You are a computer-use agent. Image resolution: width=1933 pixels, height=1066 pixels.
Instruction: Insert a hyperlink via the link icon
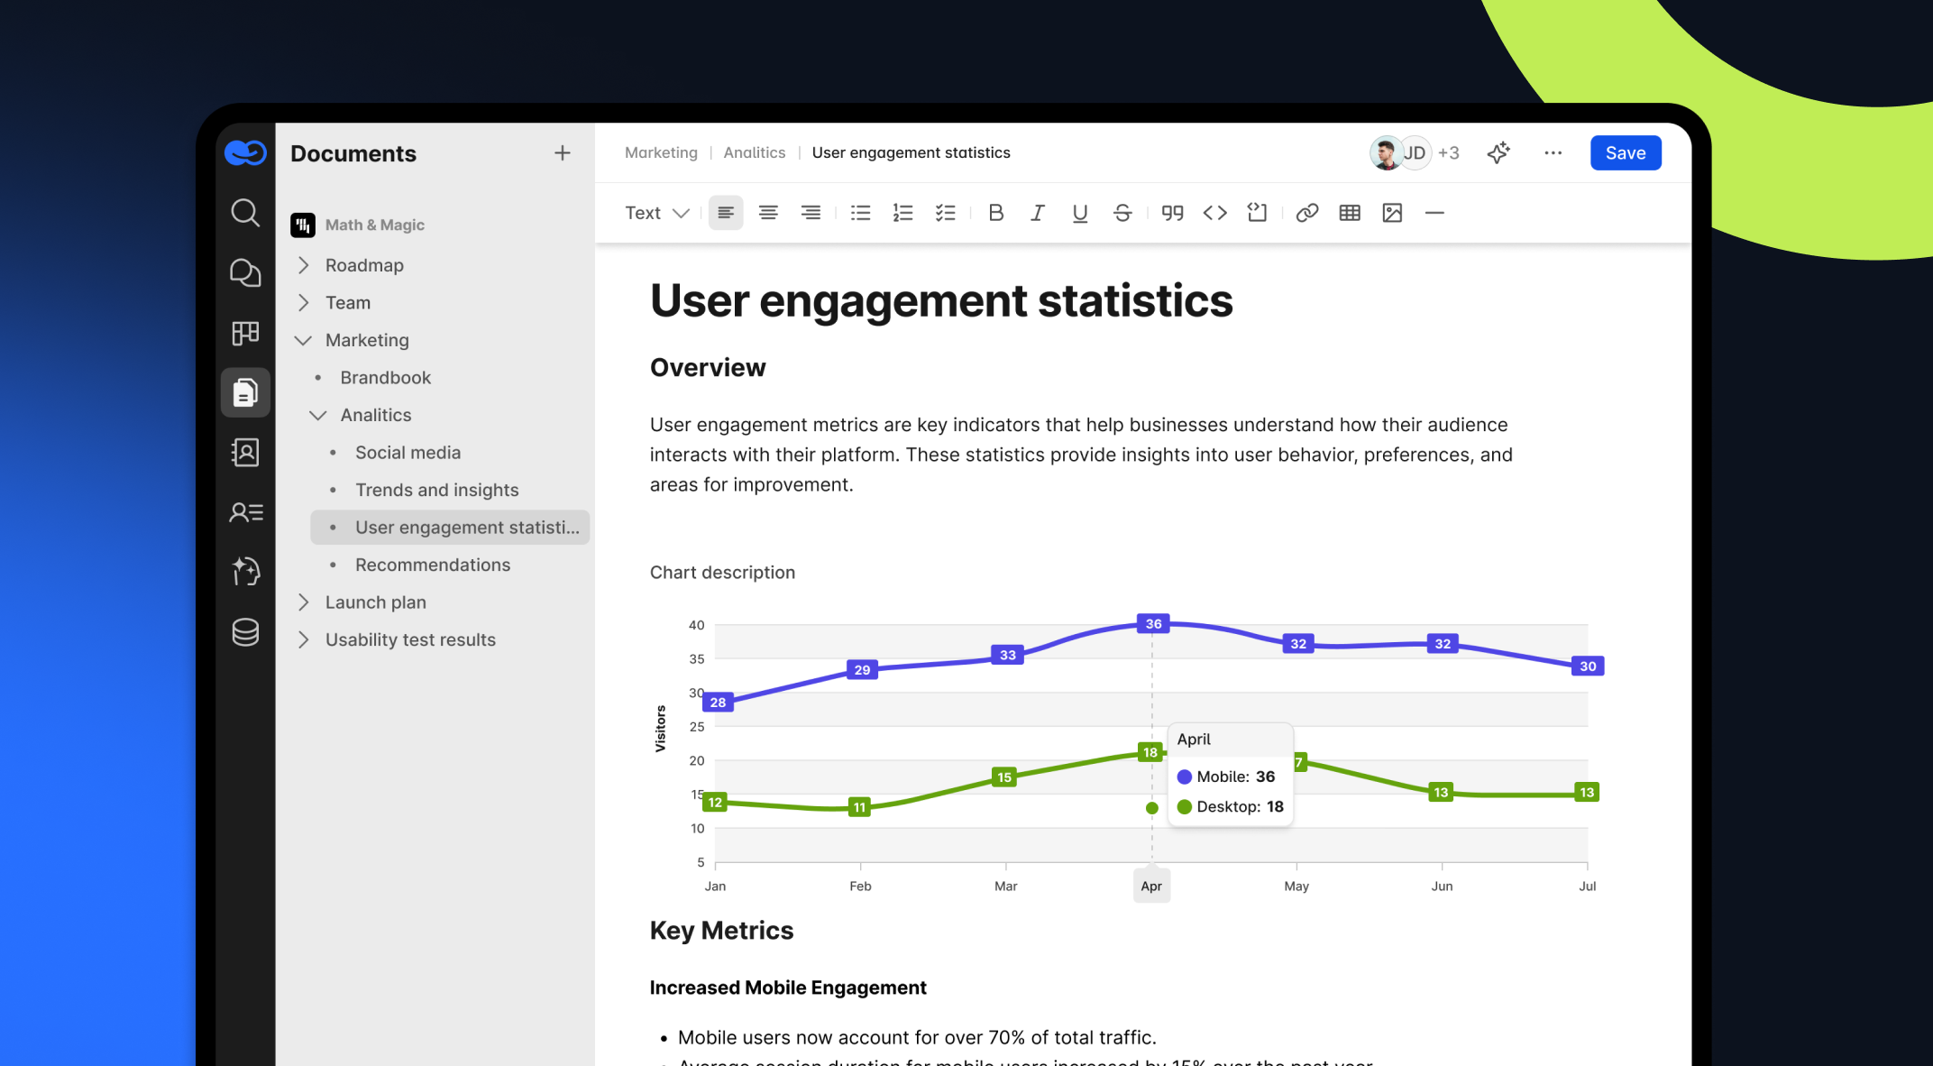[1306, 213]
